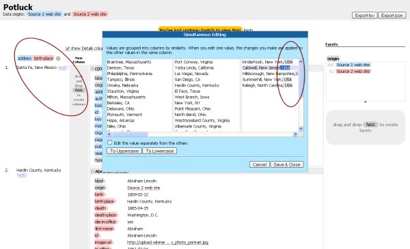Image resolution: width=410 pixels, height=249 pixels.
Task: Export data with Export tsv
Action: click(364, 16)
